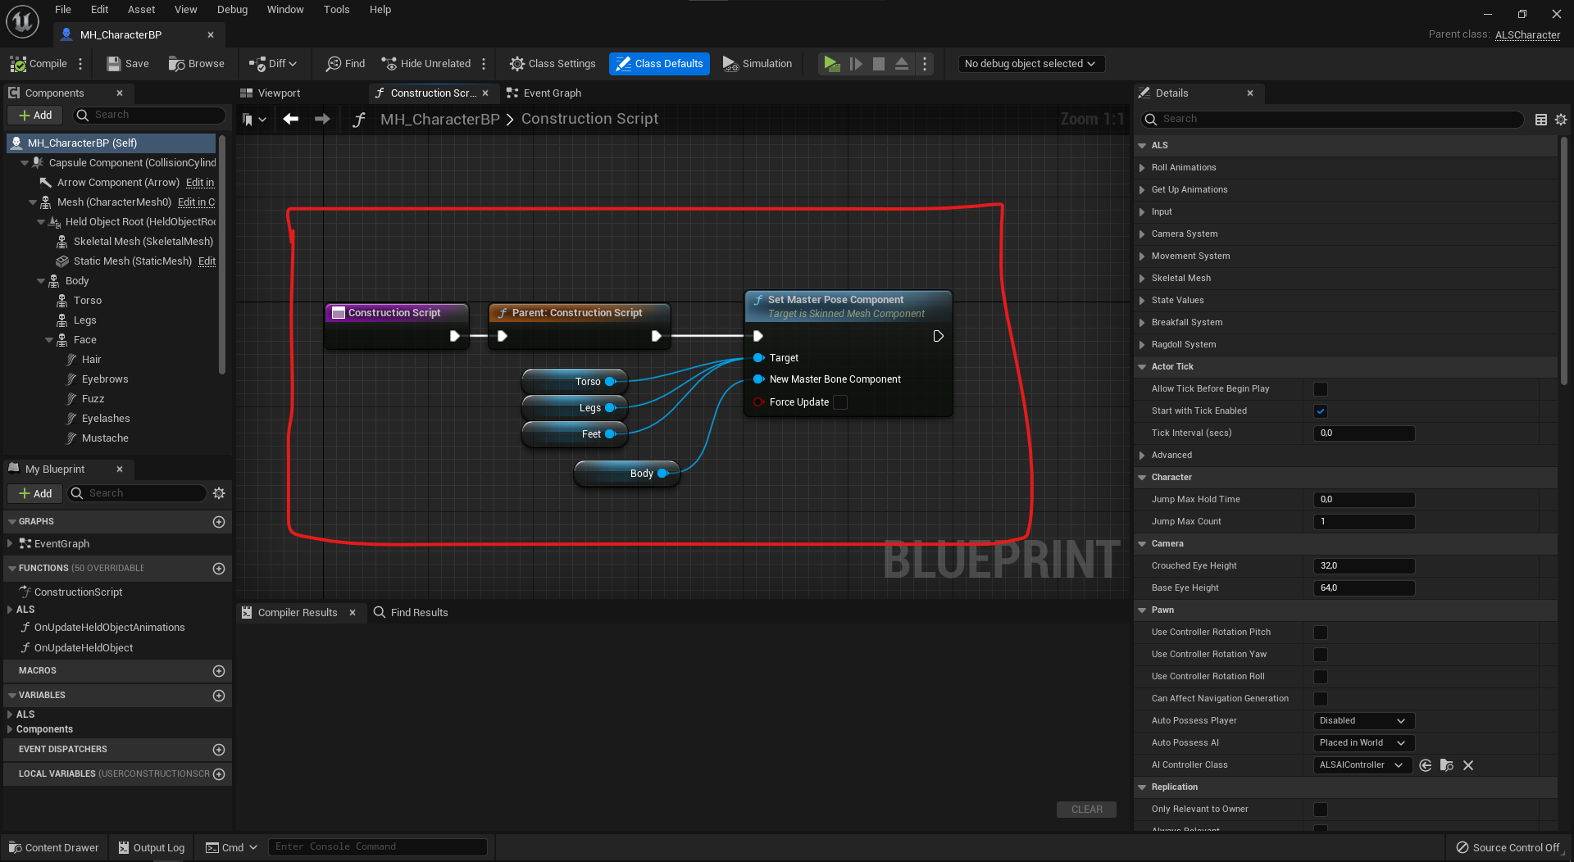Click the CLEAR button in Compiler Results
Screen dimensions: 1574x862
coord(1086,810)
